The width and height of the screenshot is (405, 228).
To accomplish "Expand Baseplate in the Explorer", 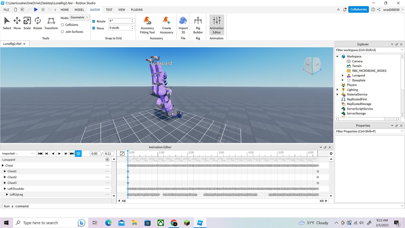I will click(x=342, y=80).
